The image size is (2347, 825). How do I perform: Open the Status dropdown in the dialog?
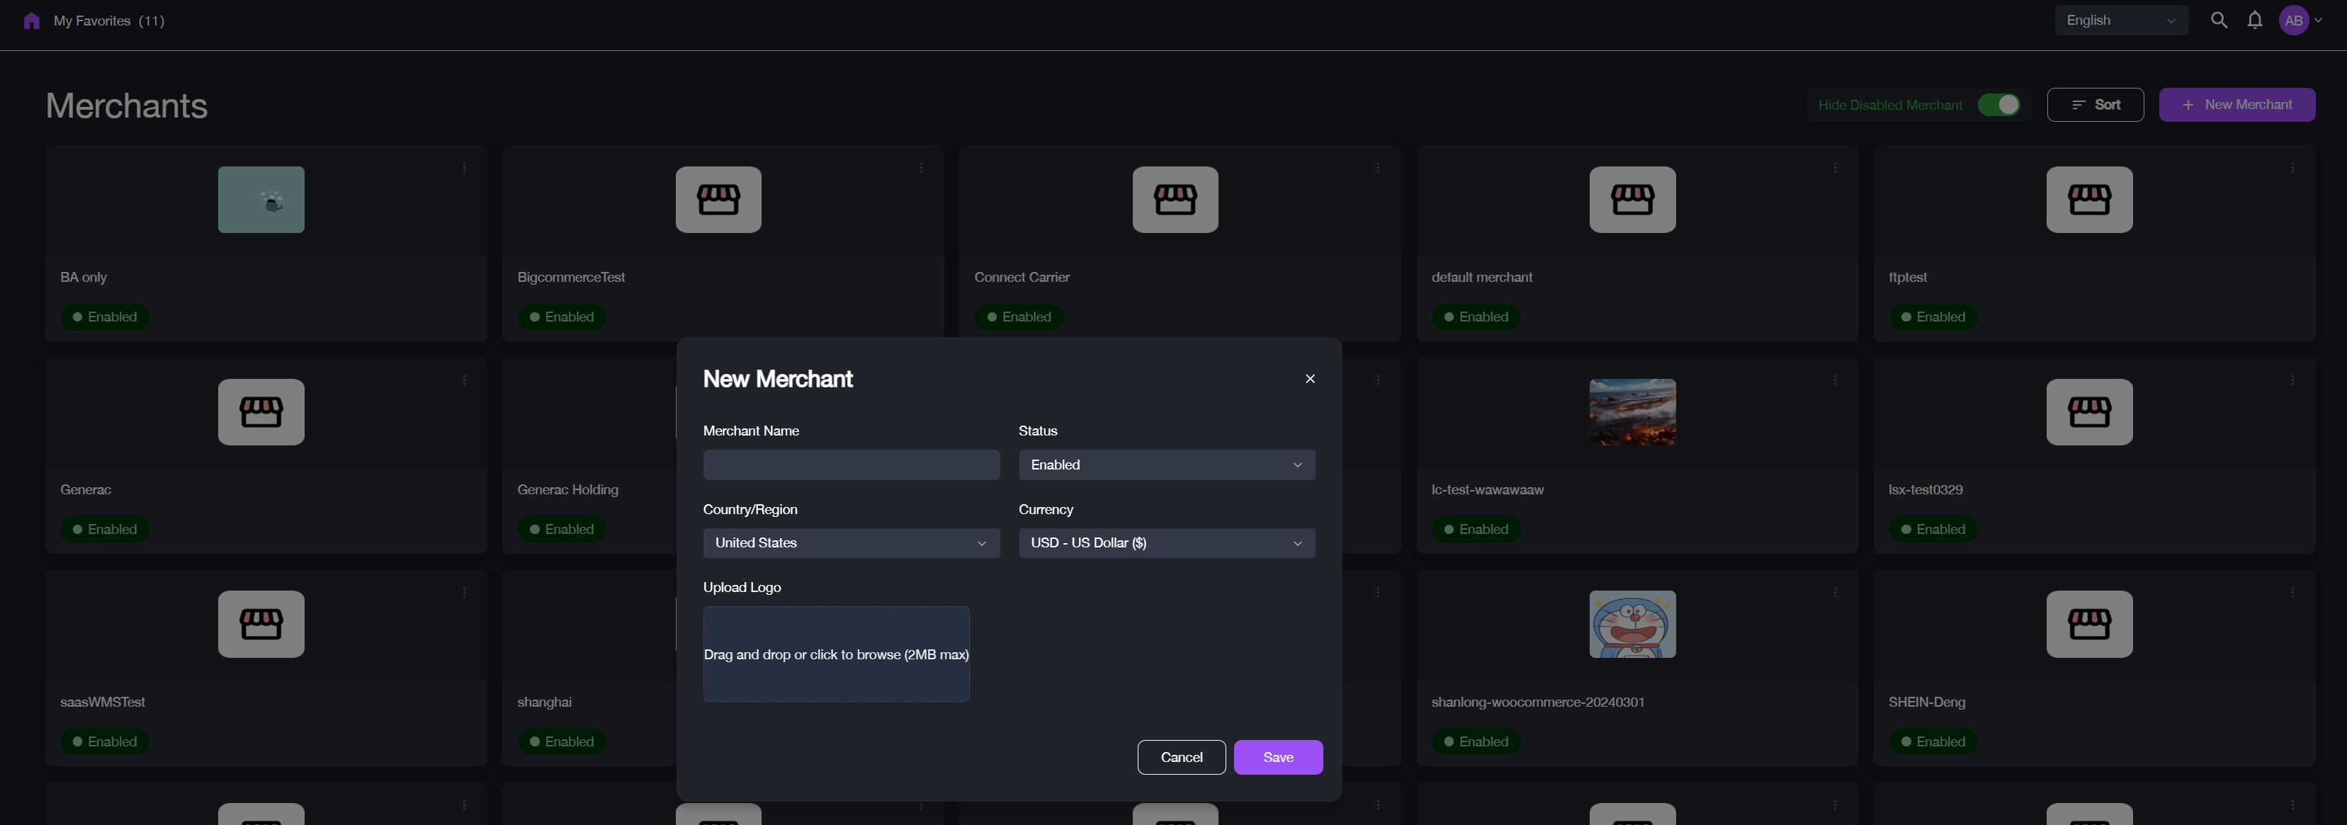tap(1166, 465)
